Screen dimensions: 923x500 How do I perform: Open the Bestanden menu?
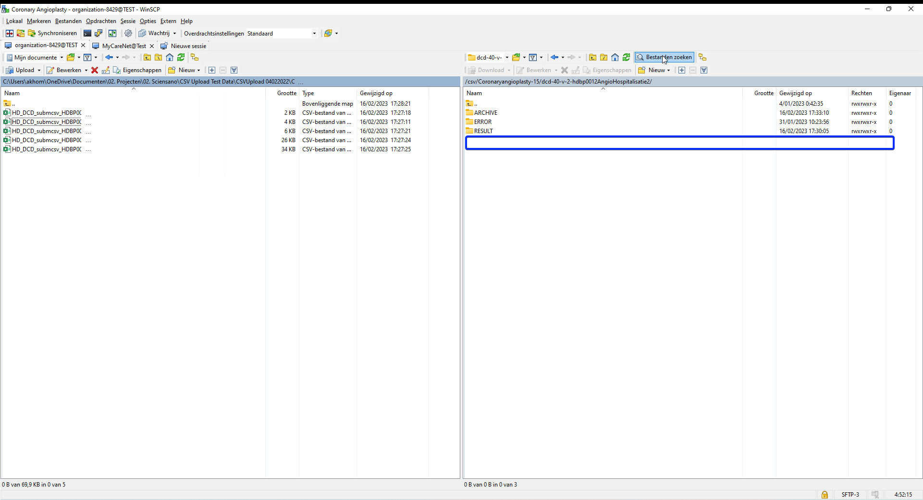coord(68,21)
